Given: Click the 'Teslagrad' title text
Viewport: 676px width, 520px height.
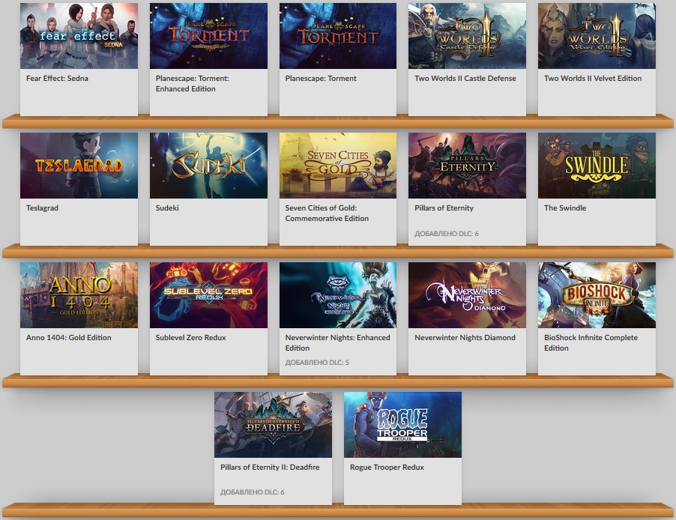Looking at the screenshot, I should (x=42, y=208).
